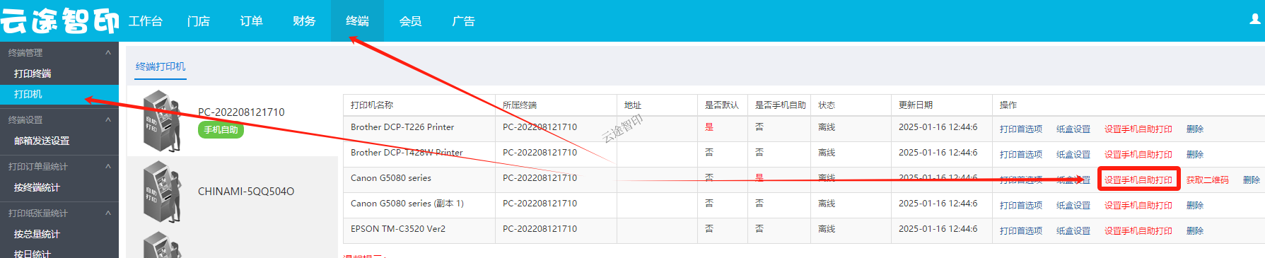Open 邮箱发送设置 in sidebar

42,141
